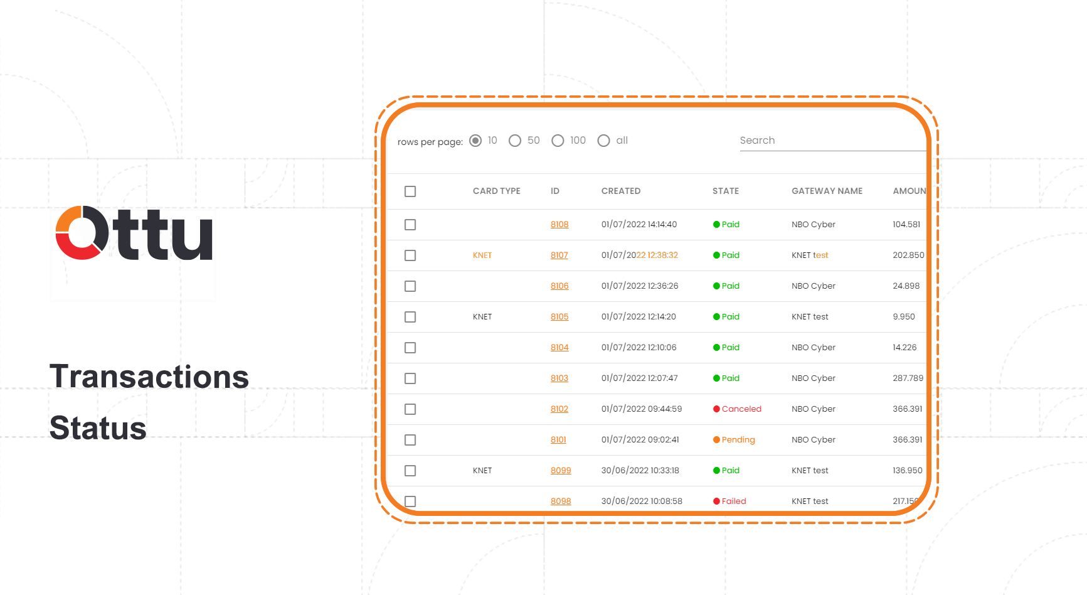Click the red Failed indicator on row 8098
Screen dimensions: 1087x595
coord(717,501)
